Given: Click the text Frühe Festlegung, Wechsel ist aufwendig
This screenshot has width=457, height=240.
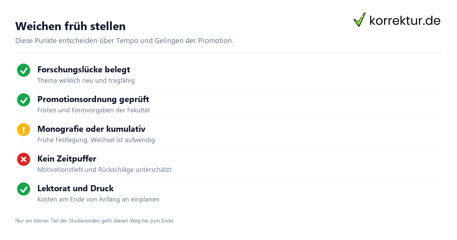Looking at the screenshot, I should point(96,140).
